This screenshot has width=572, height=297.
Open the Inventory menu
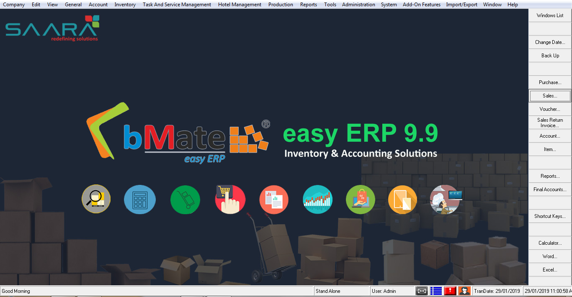point(125,5)
